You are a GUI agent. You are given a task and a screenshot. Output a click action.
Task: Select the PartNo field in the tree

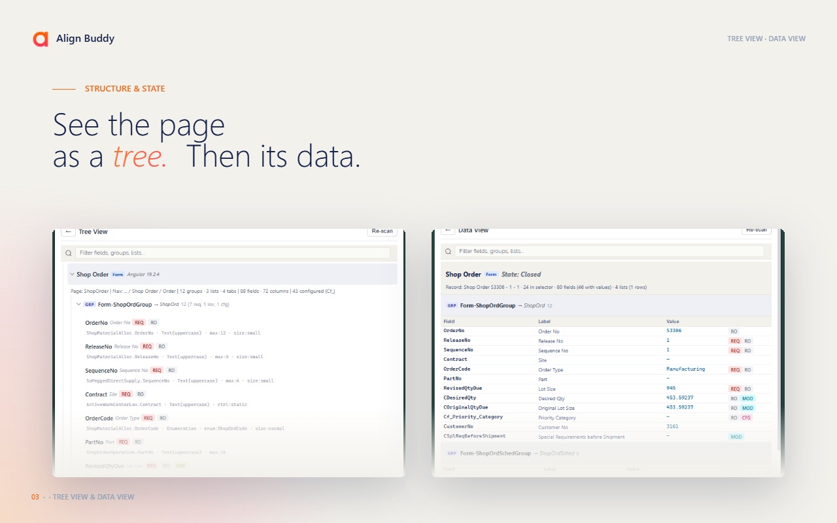[95, 442]
